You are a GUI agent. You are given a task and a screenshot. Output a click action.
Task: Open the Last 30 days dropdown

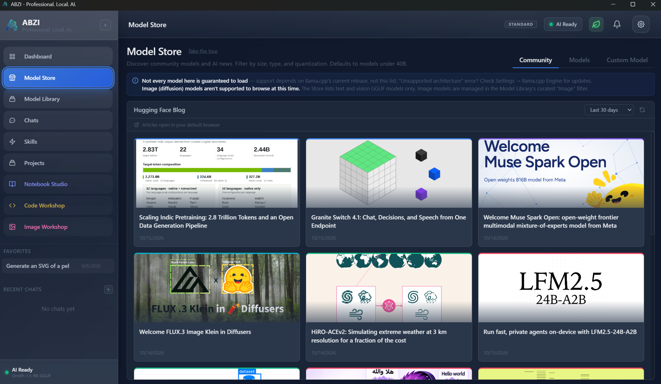(609, 110)
